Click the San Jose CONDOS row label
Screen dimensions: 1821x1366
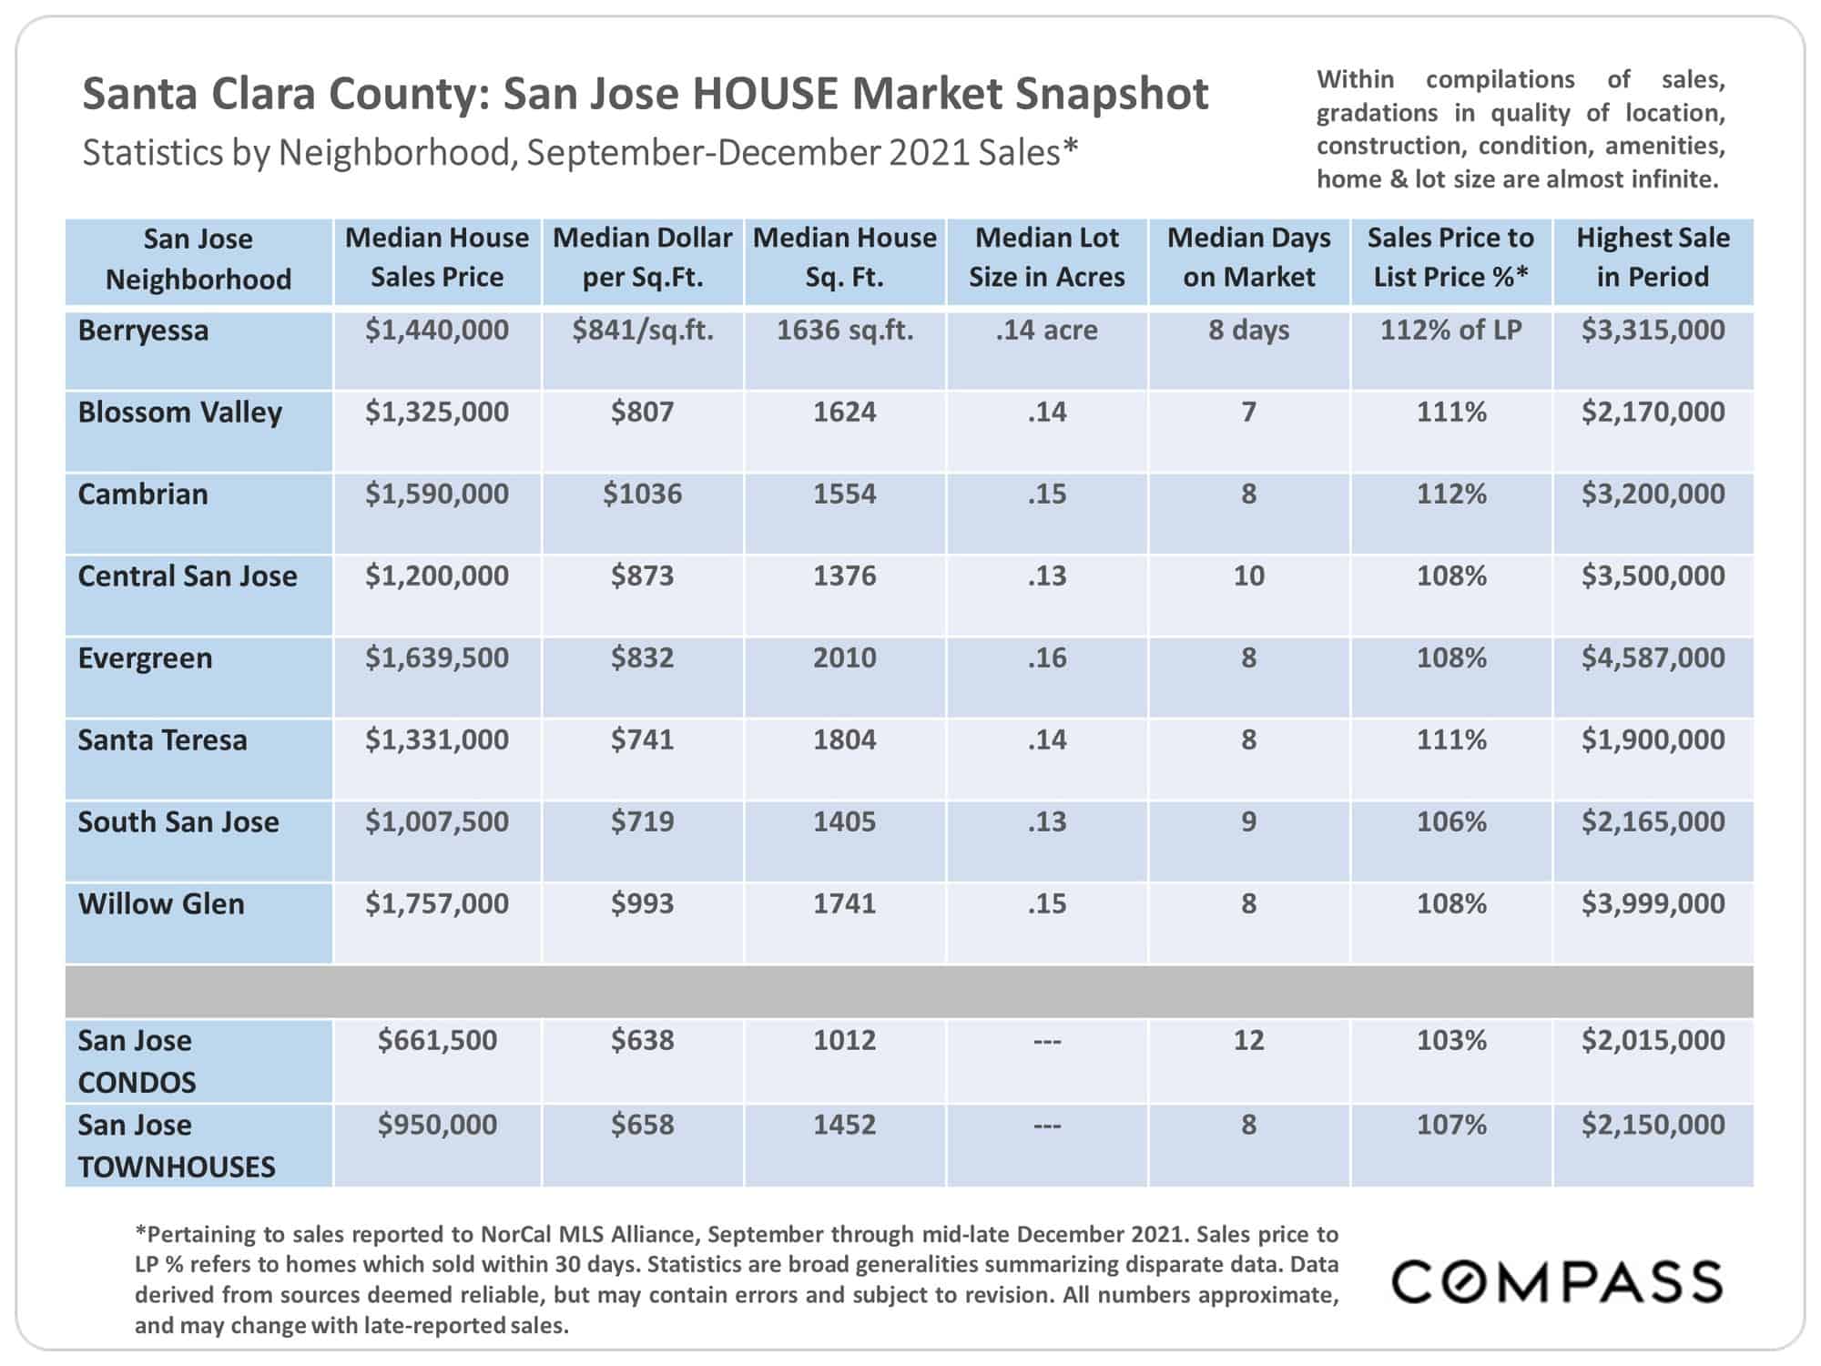pos(198,1061)
